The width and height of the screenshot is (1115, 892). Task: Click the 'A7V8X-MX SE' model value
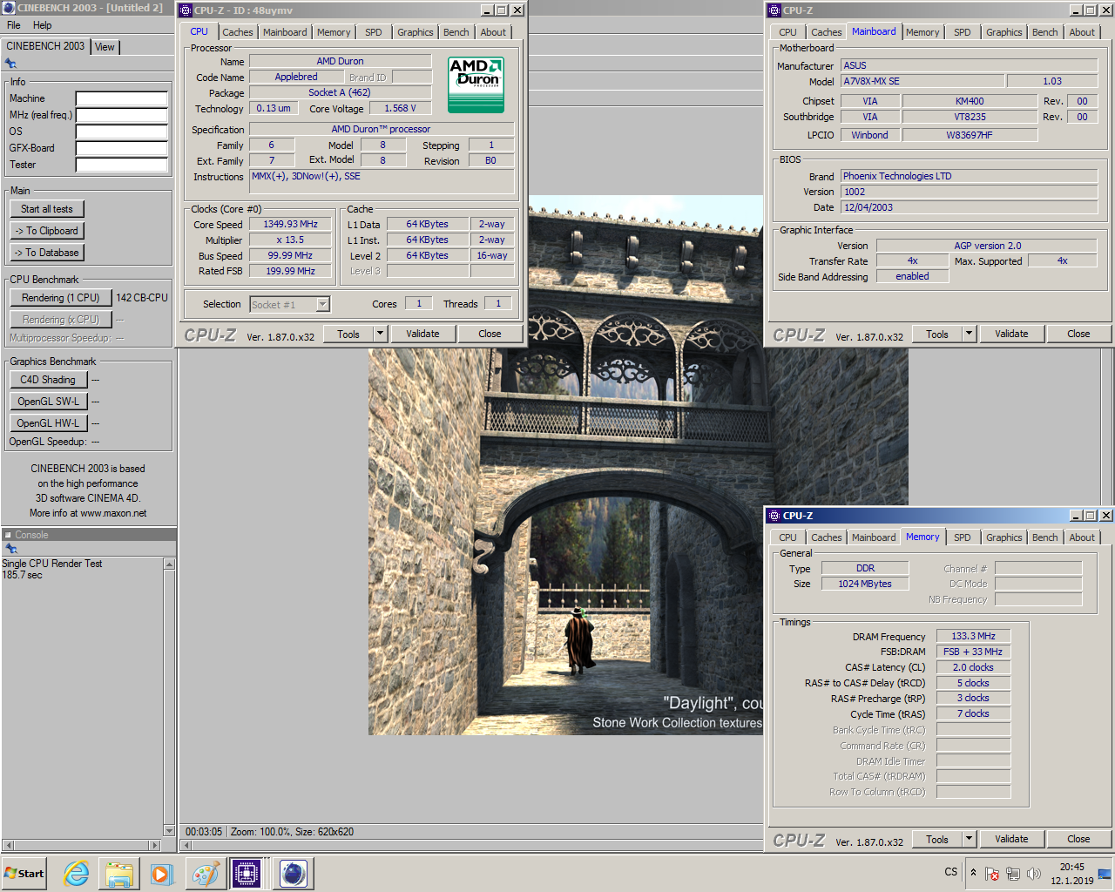point(922,81)
